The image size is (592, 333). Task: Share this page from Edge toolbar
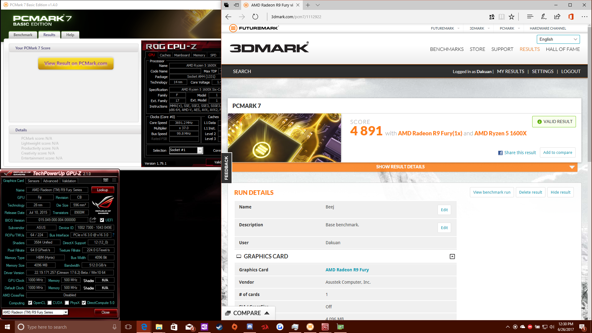click(x=557, y=17)
